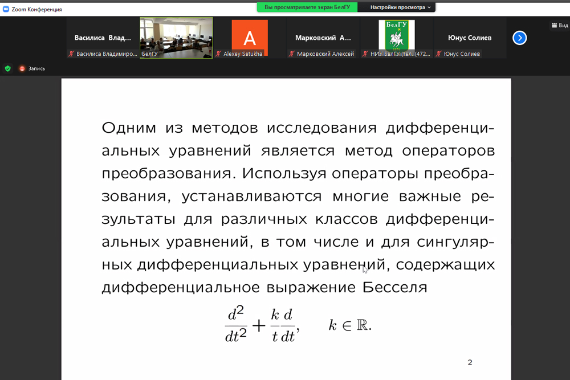Select the Юнус Солиев participant tile

470,38
